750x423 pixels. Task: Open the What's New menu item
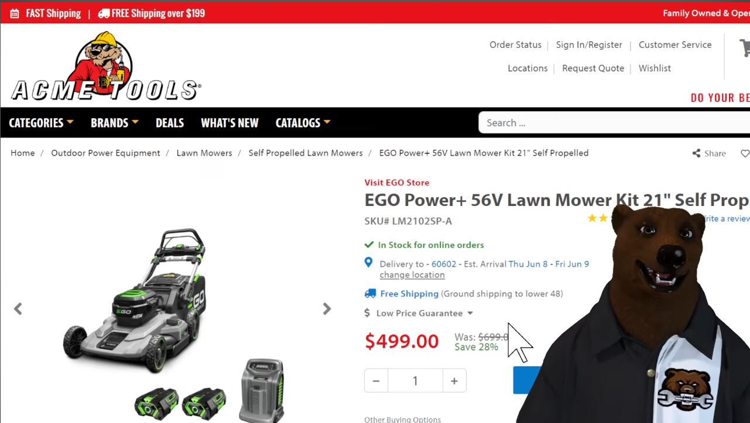coord(230,123)
